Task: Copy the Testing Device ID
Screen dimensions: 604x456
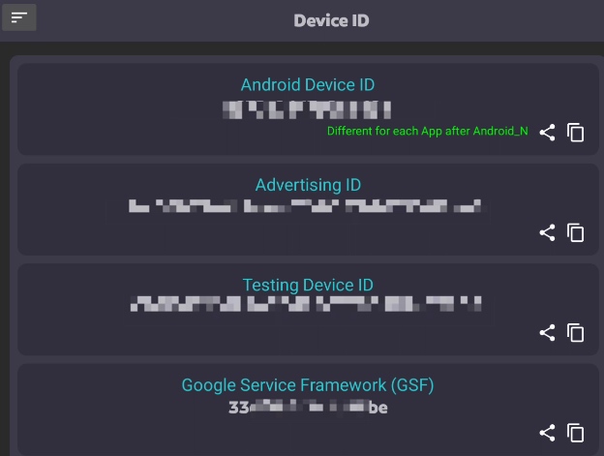Action: point(576,333)
